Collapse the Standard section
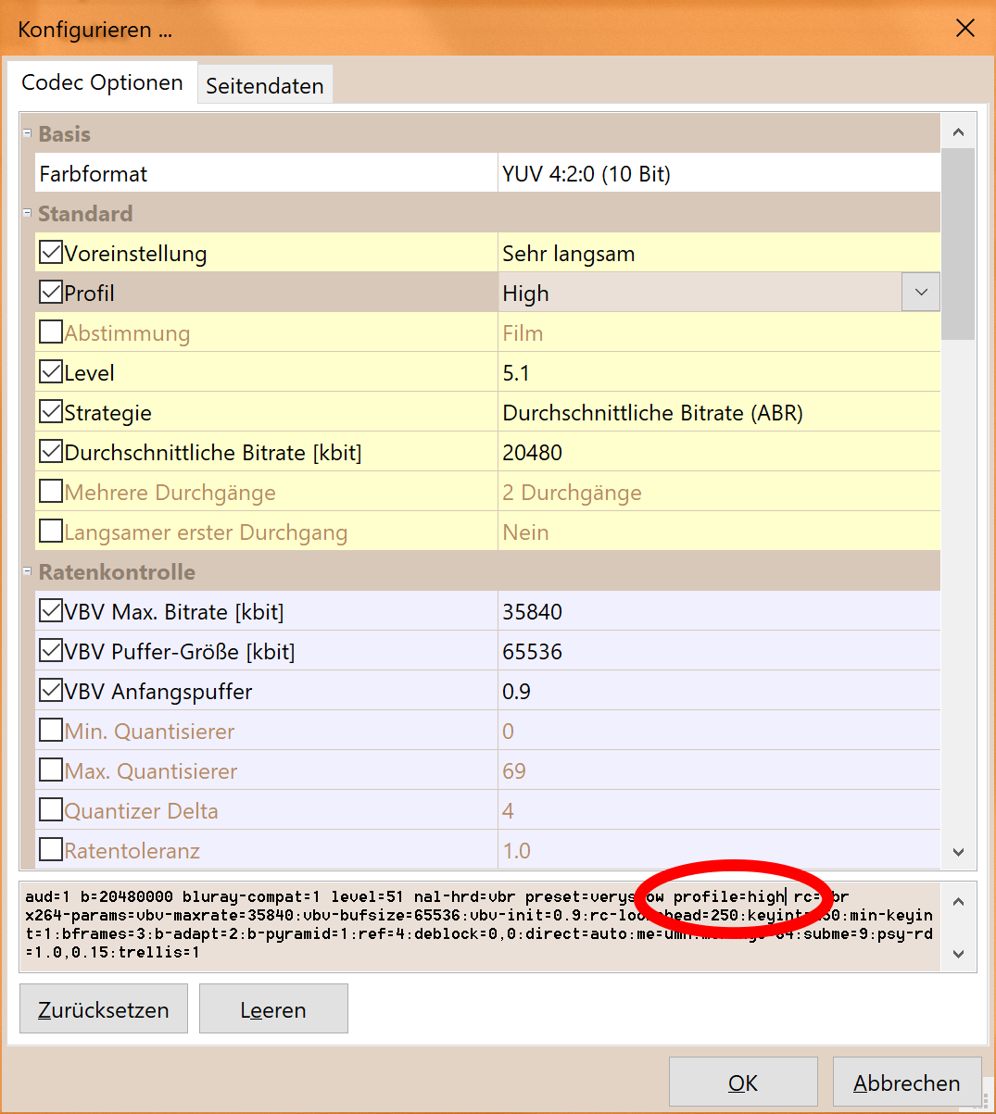Image resolution: width=996 pixels, height=1114 pixels. point(28,214)
